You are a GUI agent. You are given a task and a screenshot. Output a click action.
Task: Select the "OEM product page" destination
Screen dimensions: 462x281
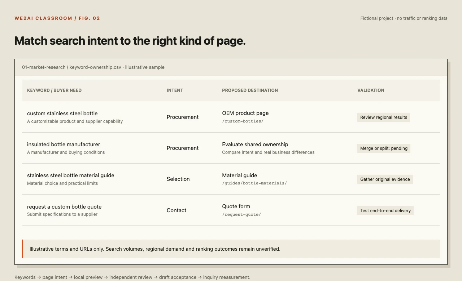coord(245,113)
